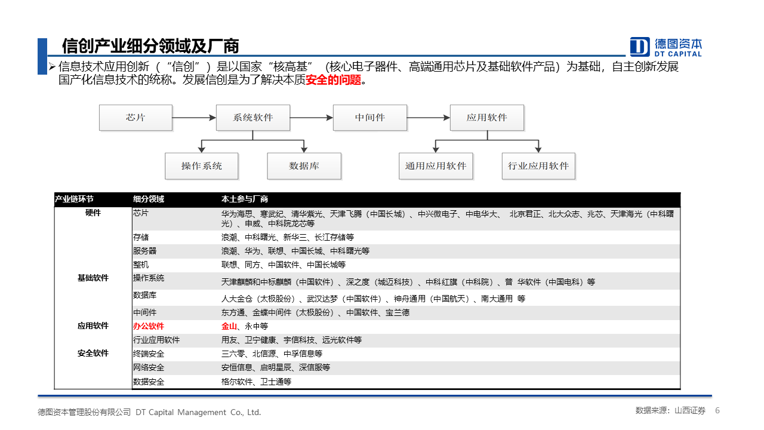This screenshot has width=764, height=430.
Task: Click the 终端安全 table cell
Action: [x=149, y=354]
